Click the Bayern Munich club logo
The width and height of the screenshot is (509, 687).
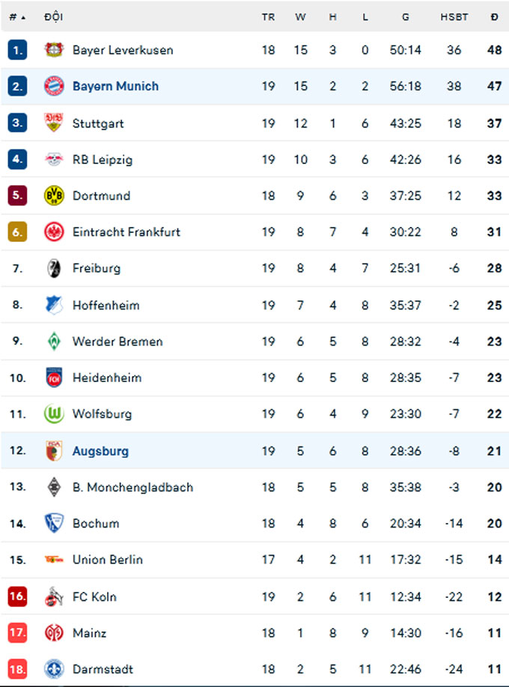point(54,86)
